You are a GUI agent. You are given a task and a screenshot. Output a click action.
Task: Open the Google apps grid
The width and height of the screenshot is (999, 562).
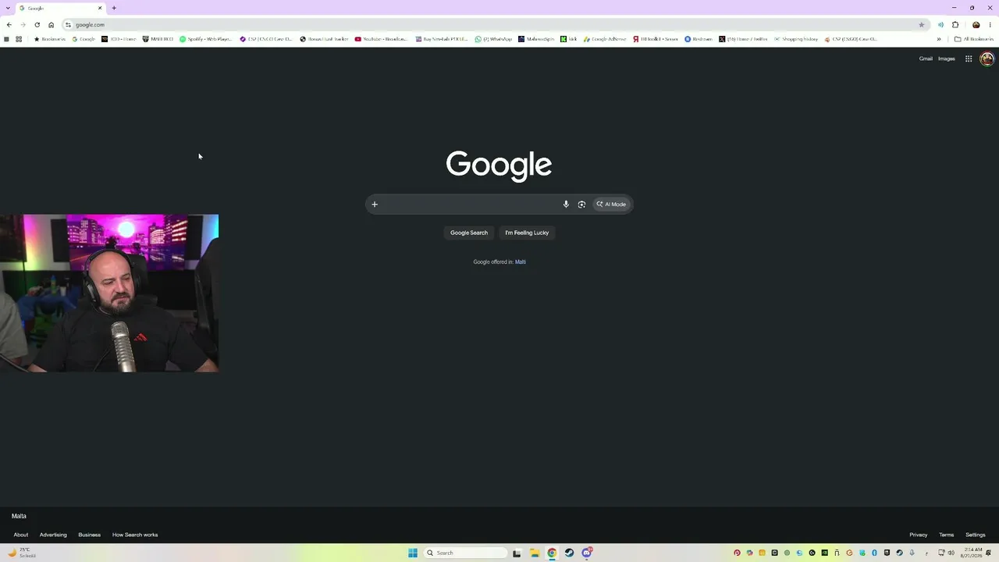969,59
